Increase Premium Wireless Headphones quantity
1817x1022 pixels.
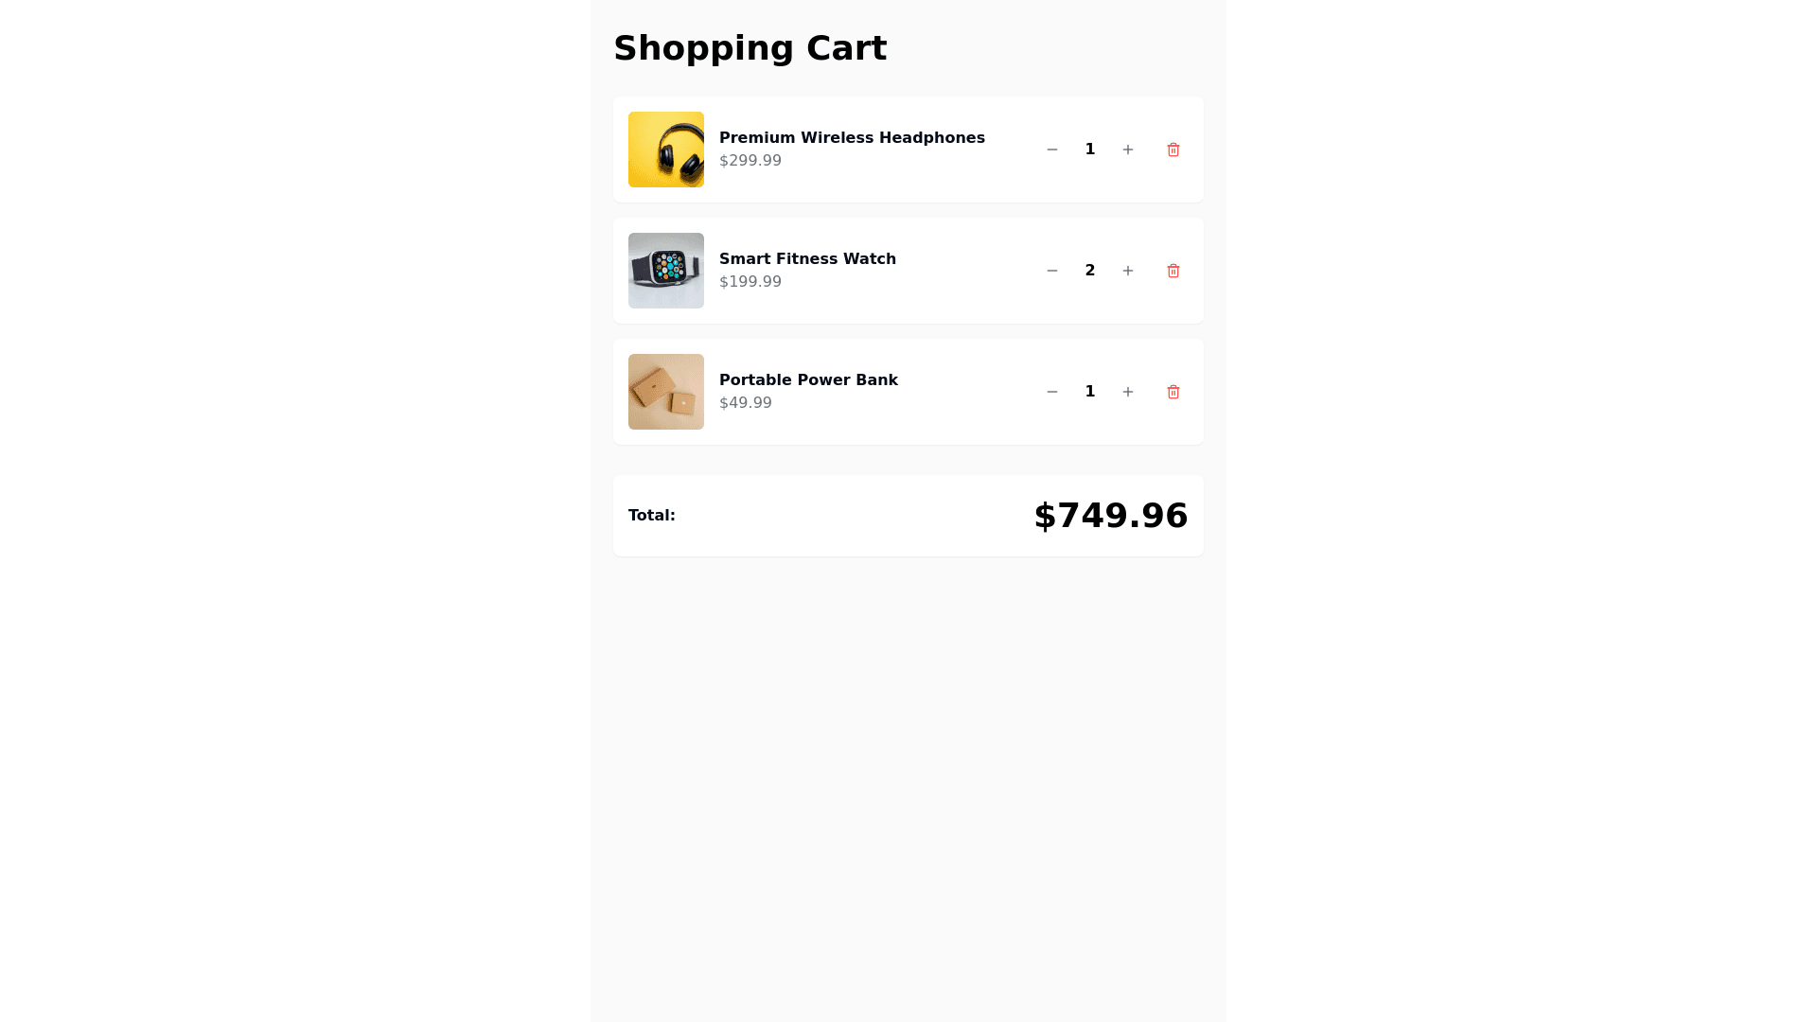click(x=1128, y=150)
